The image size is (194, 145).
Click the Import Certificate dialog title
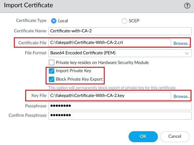[28, 5]
